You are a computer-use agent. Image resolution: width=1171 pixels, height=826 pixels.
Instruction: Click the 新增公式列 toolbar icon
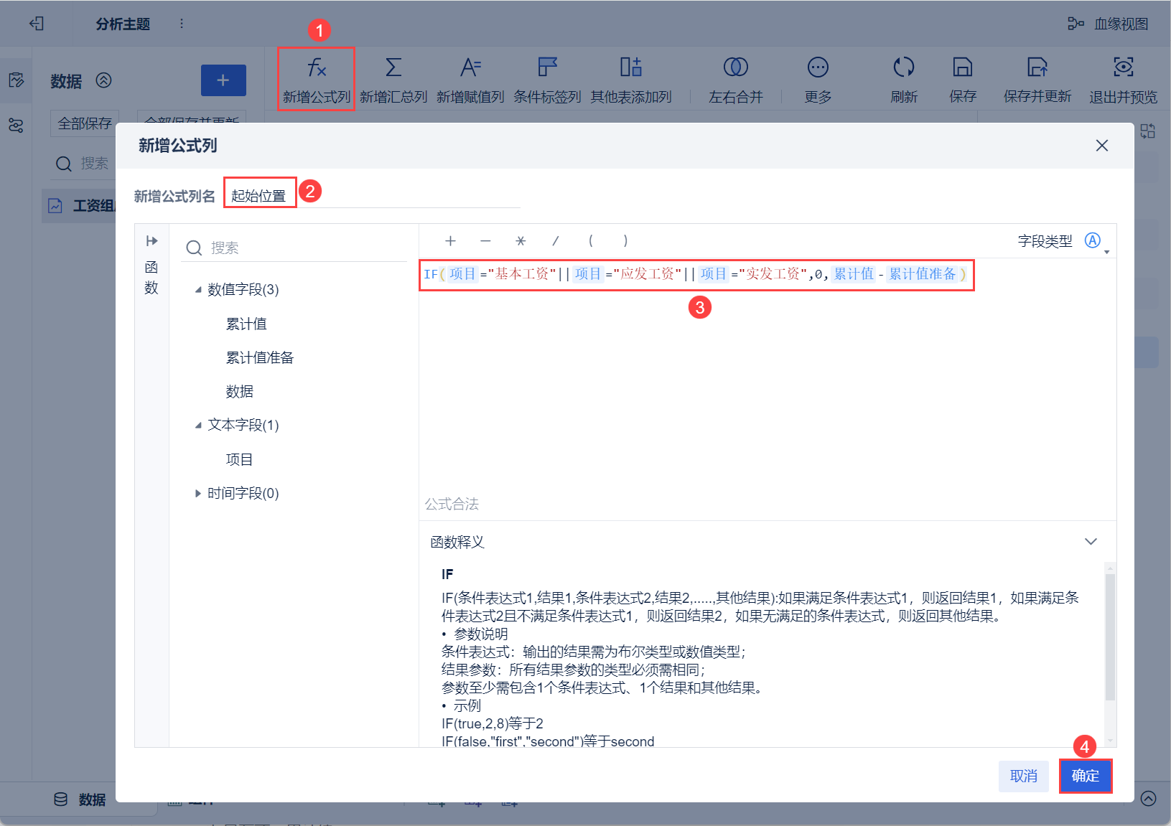[316, 79]
